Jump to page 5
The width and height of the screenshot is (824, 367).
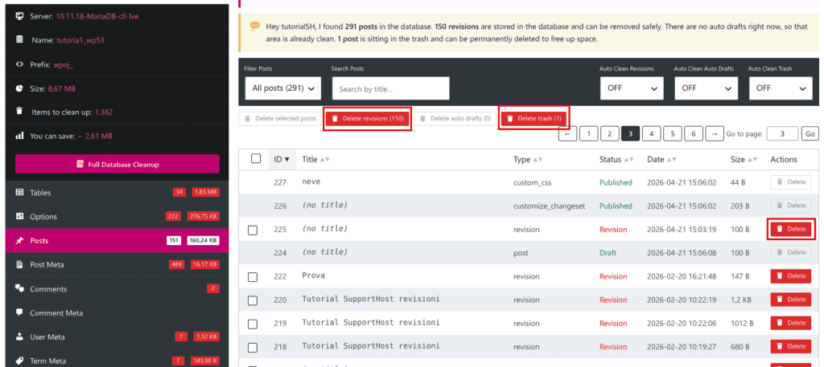tap(672, 133)
